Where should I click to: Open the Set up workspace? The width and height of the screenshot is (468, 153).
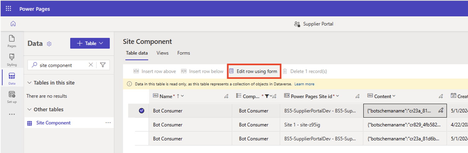point(12,97)
